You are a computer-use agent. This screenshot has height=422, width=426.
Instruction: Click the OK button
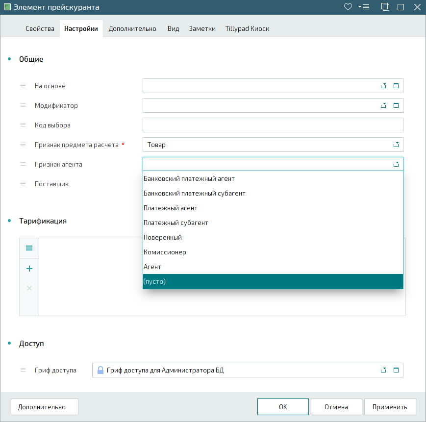[x=283, y=407]
